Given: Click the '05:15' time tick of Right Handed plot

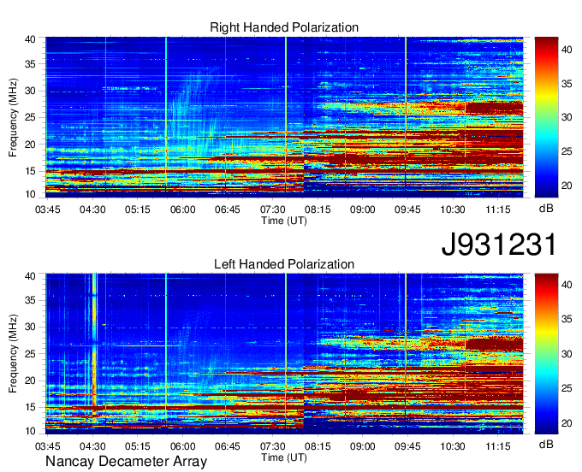Looking at the screenshot, I should 137,209.
